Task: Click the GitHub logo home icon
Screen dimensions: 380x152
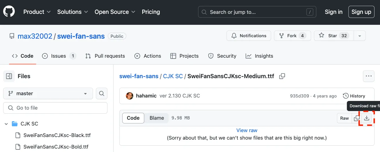Action: pos(9,12)
